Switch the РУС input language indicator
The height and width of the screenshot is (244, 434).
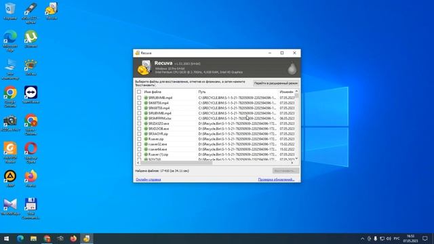coord(397,239)
